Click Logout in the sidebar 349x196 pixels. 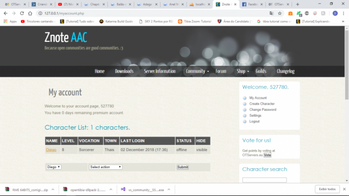coord(255,122)
